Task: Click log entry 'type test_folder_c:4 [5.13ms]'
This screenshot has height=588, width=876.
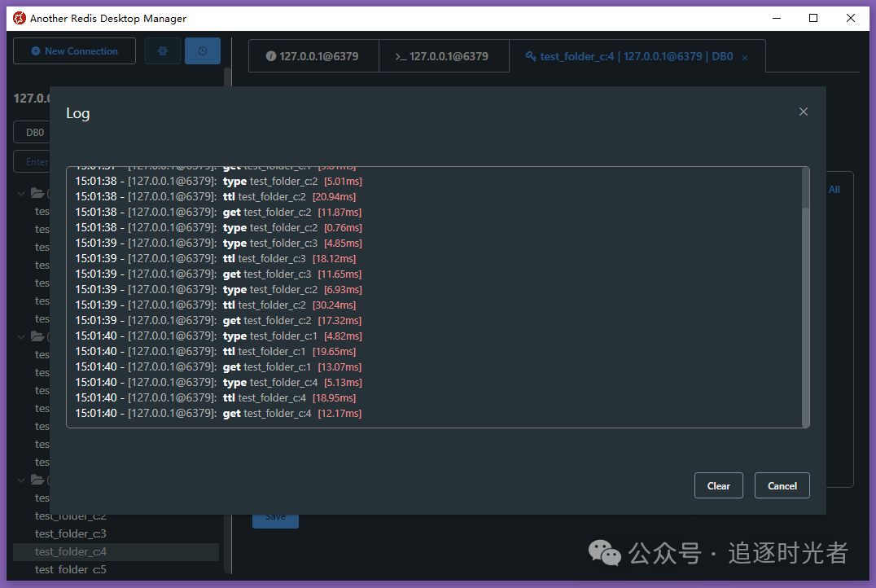Action: pos(218,382)
